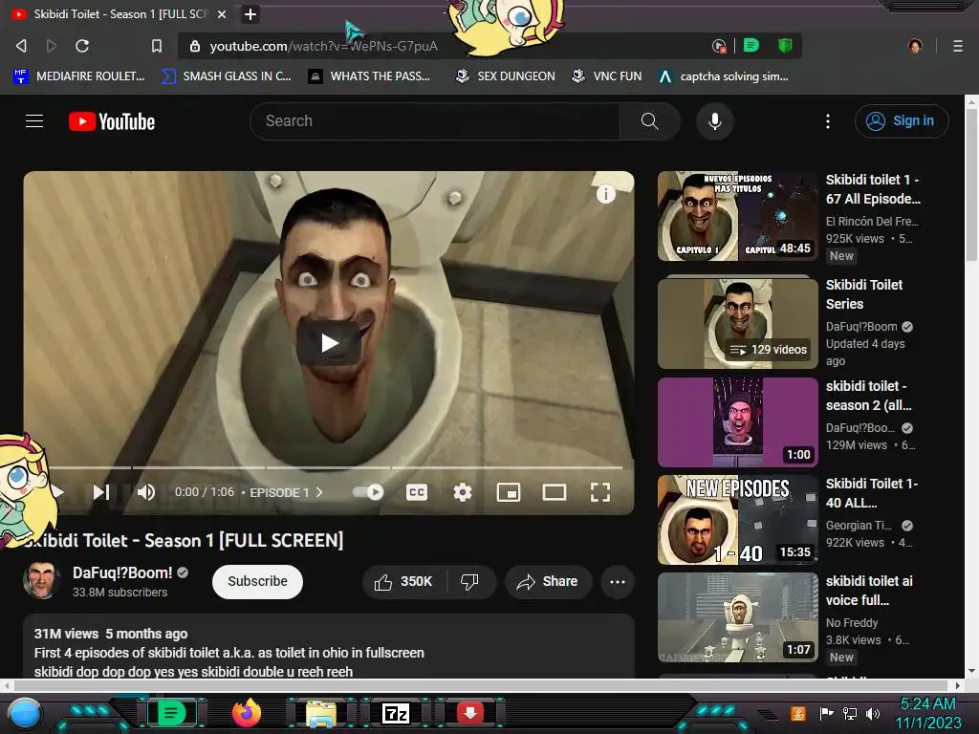Reload the current YouTube page
The height and width of the screenshot is (734, 979).
[x=82, y=46]
